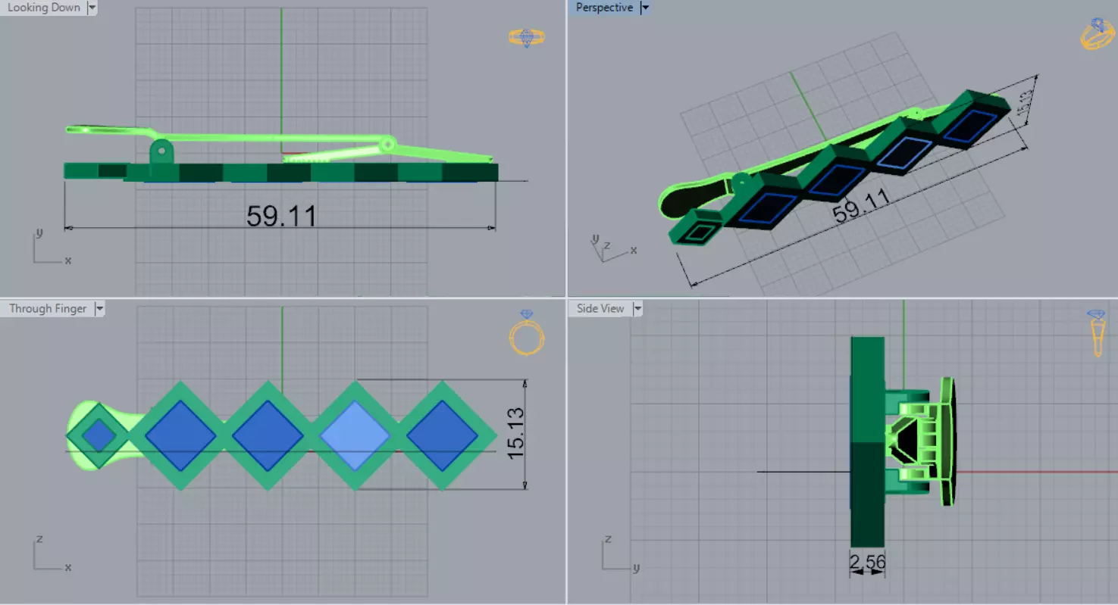Select the light blue diamond stone in Through Finger
The image size is (1118, 605).
355,436
